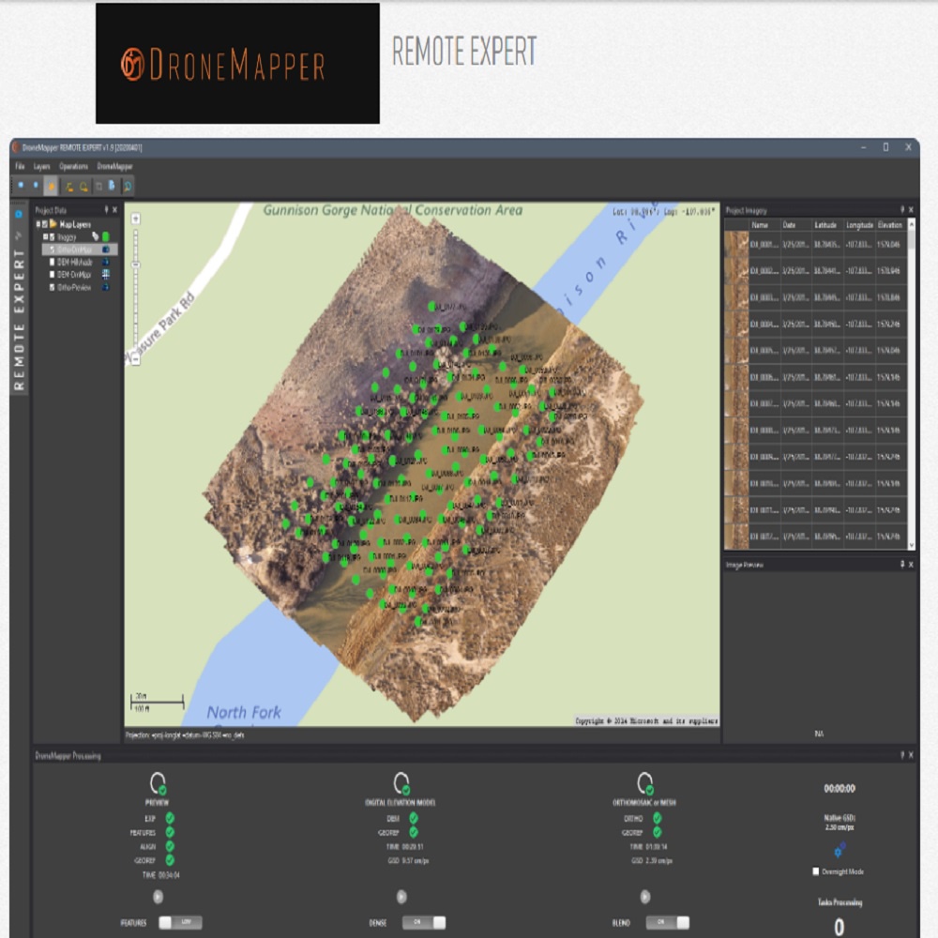
Task: Toggle the DEM-DrnMppr layer checkbox
Action: (x=52, y=275)
